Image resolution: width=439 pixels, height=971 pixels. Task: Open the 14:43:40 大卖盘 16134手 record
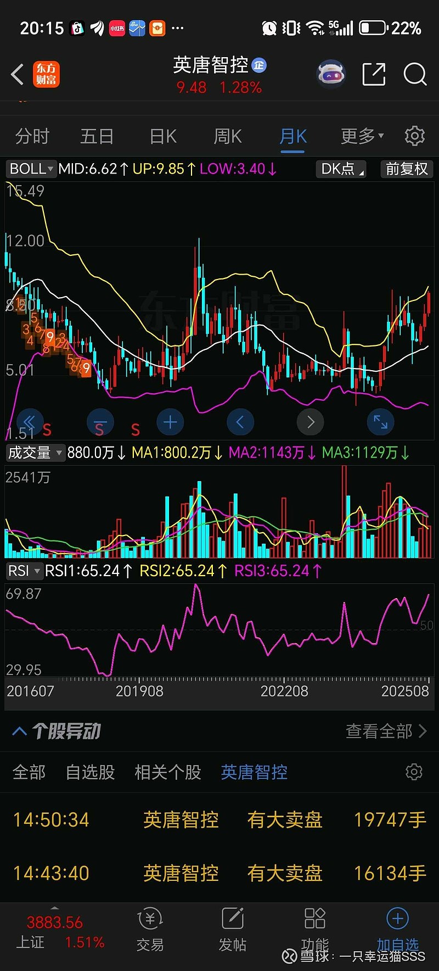click(219, 873)
